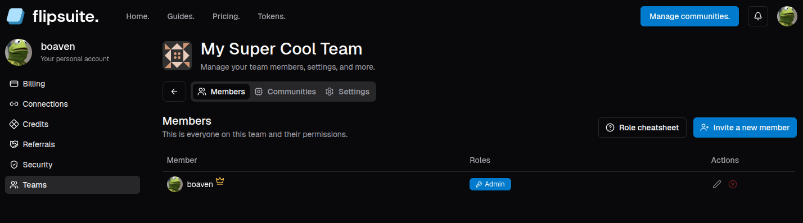
Task: Remove boaven with the red X icon
Action: (733, 184)
